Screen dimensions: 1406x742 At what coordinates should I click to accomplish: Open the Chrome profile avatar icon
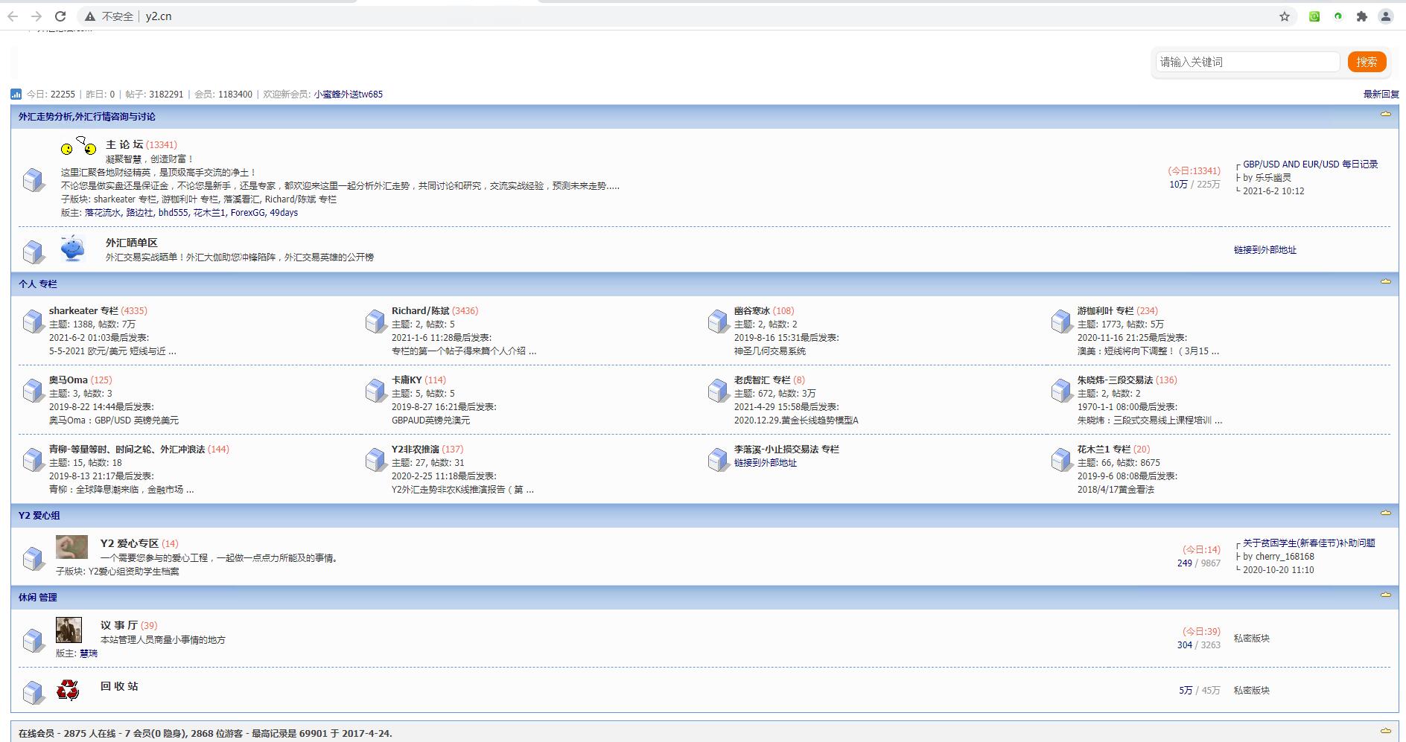1386,16
